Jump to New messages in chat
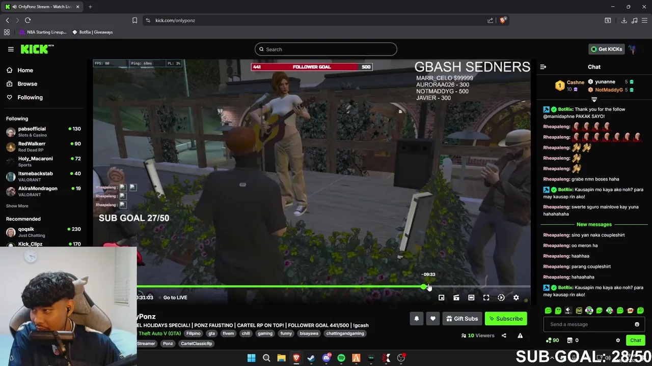The image size is (652, 366). (x=594, y=224)
